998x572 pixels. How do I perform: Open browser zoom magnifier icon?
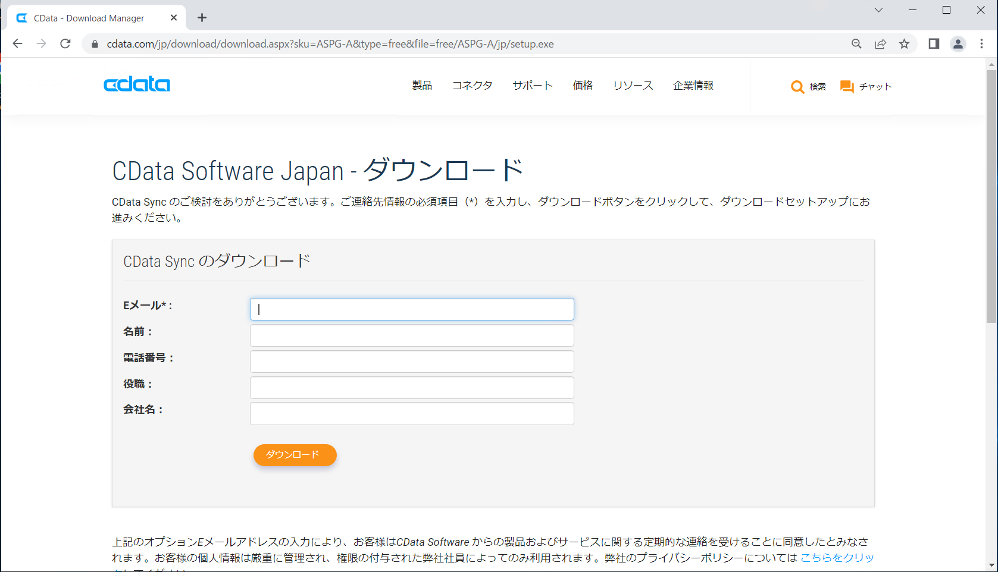(856, 44)
